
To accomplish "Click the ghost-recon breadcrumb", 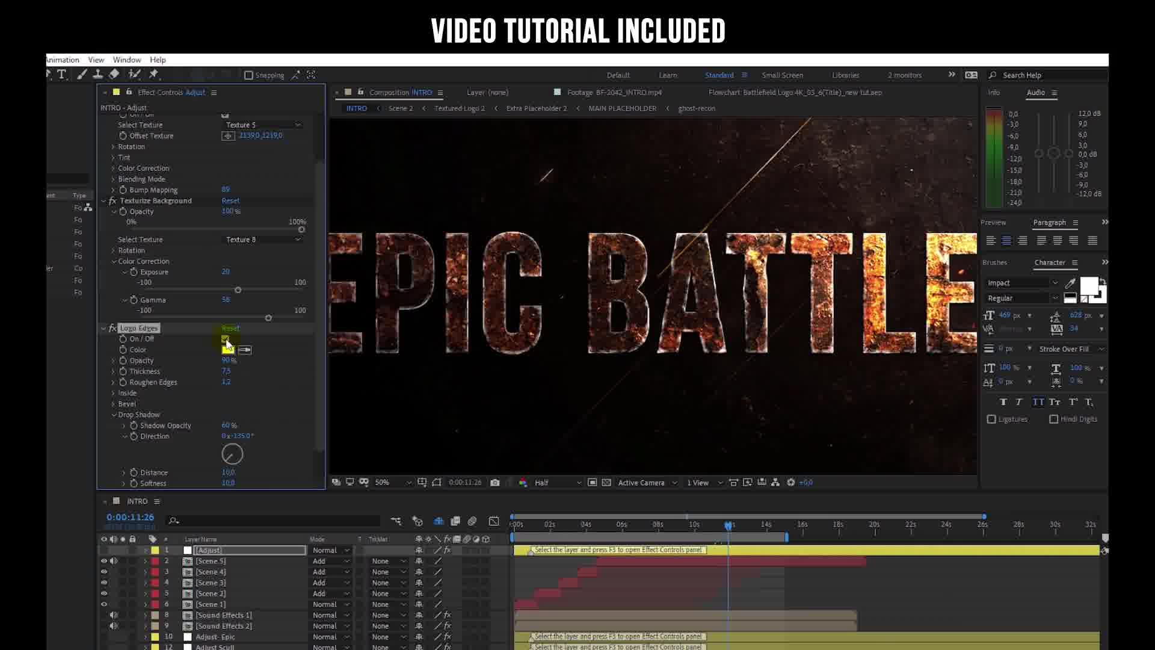I will (697, 109).
